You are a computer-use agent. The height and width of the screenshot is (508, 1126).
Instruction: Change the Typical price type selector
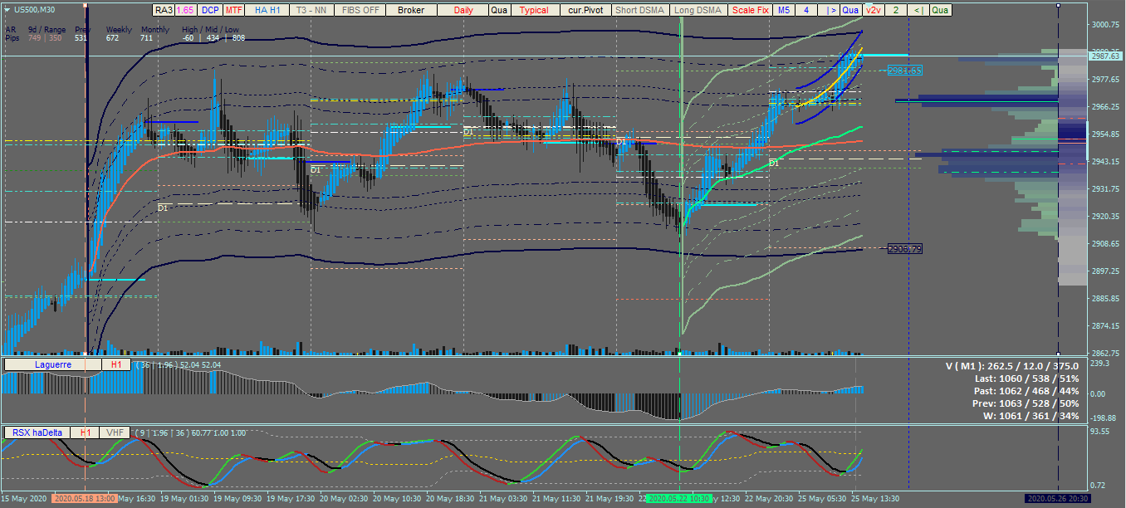534,10
